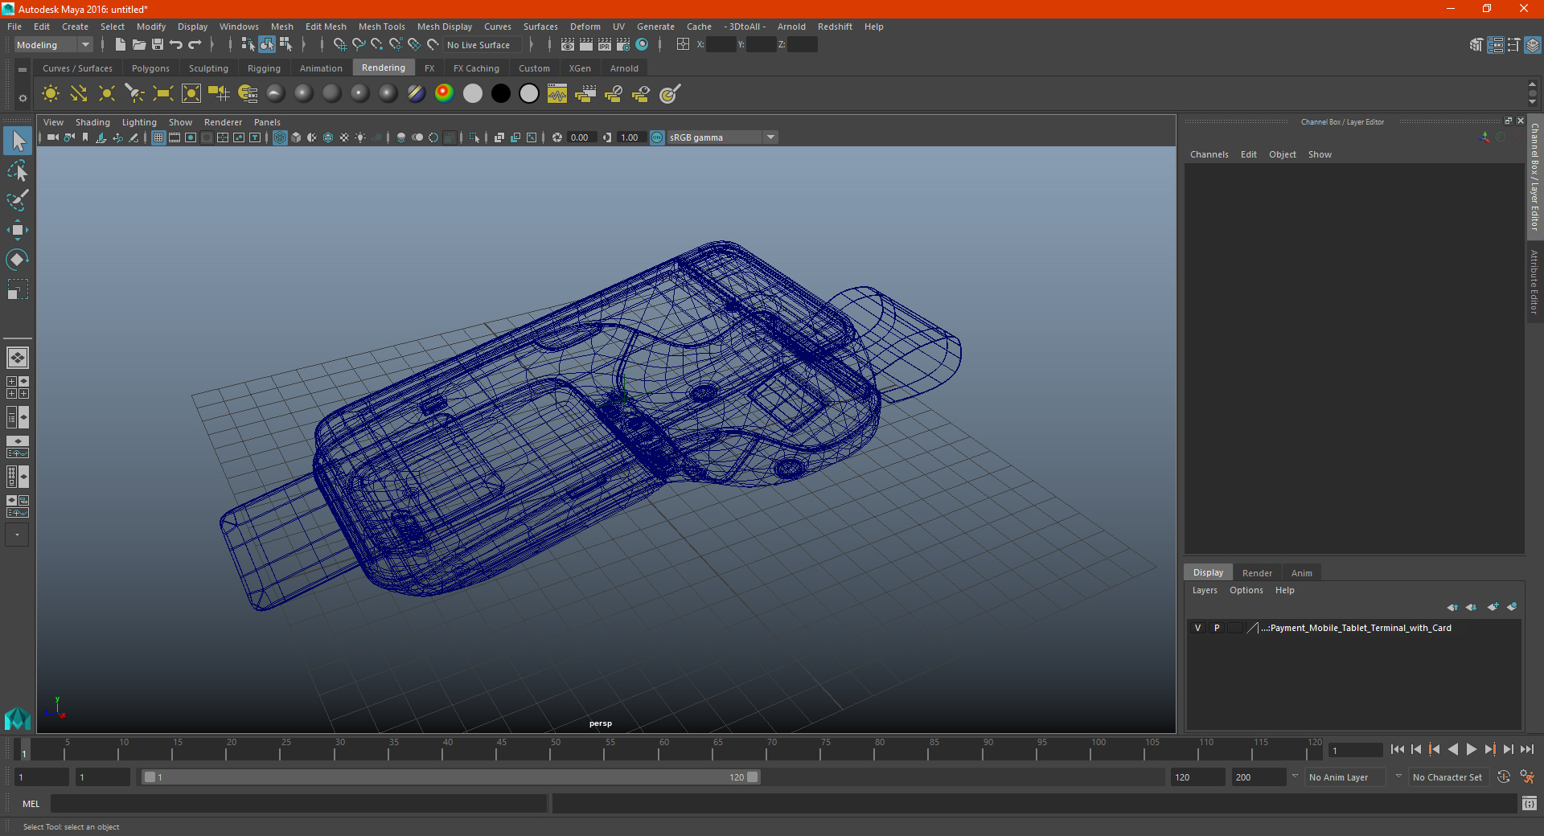The height and width of the screenshot is (836, 1544).
Task: Undo the last action via toolbar arrow
Action: pyautogui.click(x=176, y=45)
